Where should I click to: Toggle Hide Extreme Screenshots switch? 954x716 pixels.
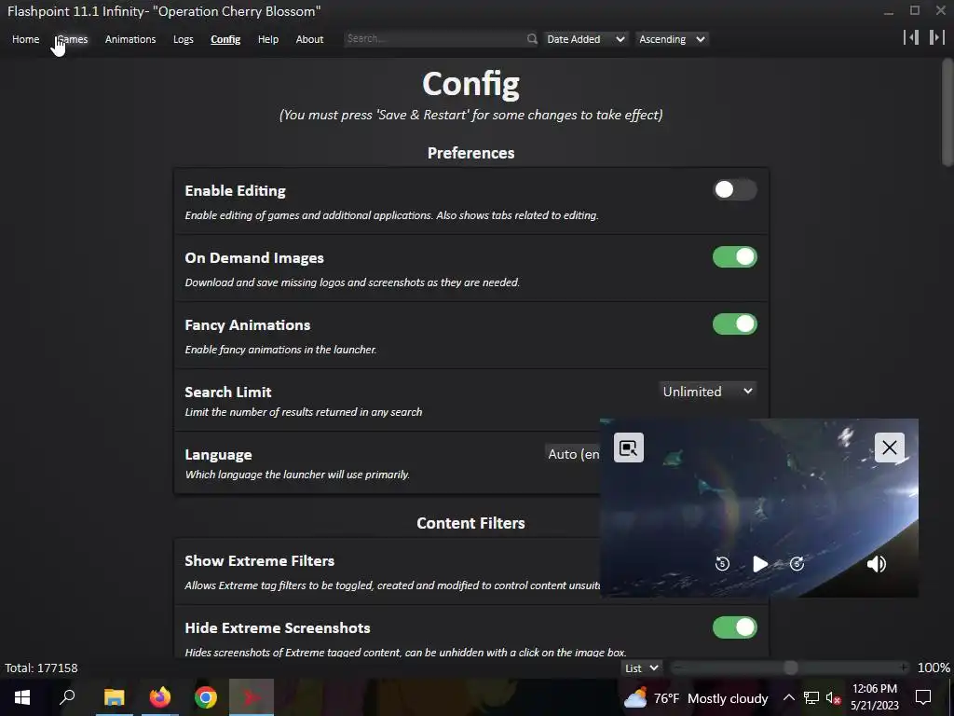734,627
